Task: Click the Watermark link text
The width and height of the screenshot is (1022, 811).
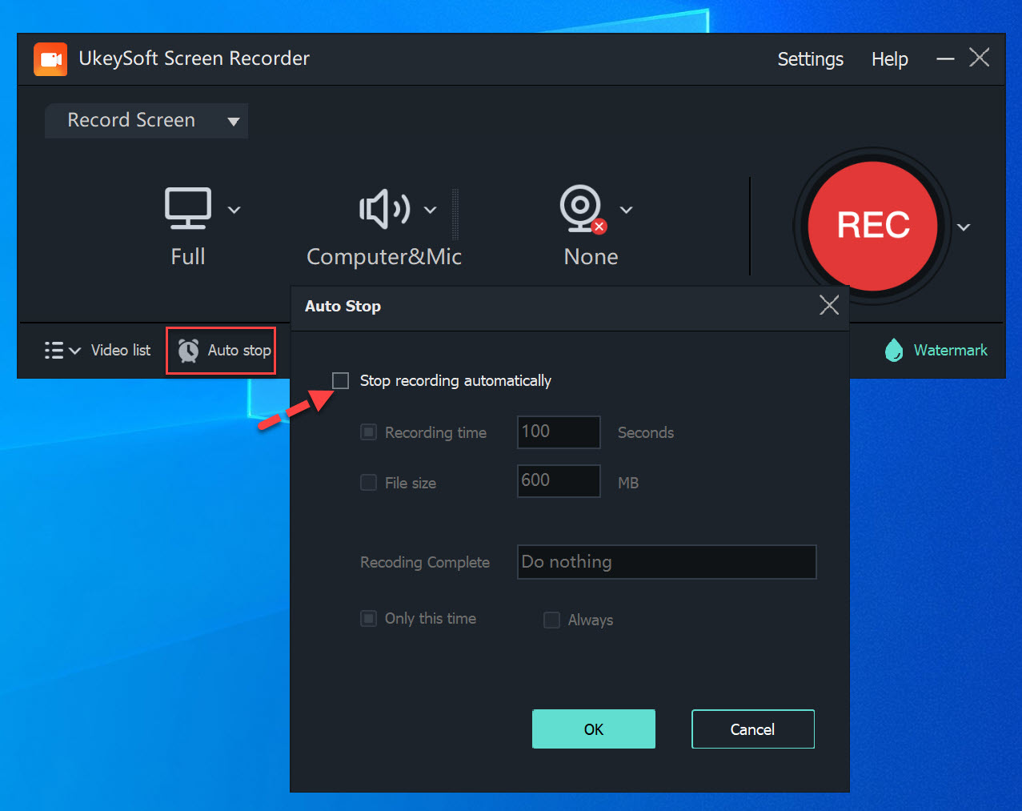Action: 950,350
